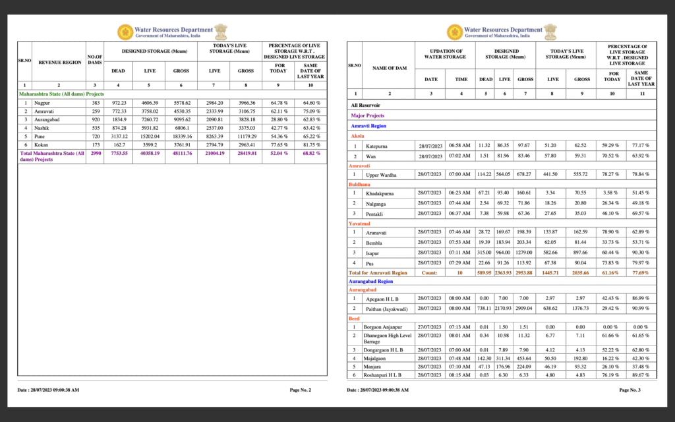Select the Dongargaon H L B dam name
Viewport: 675px width, 422px height.
click(383, 350)
